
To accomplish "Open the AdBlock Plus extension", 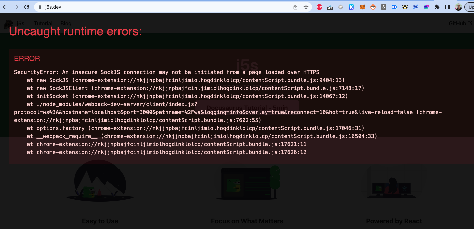I will coord(319,7).
